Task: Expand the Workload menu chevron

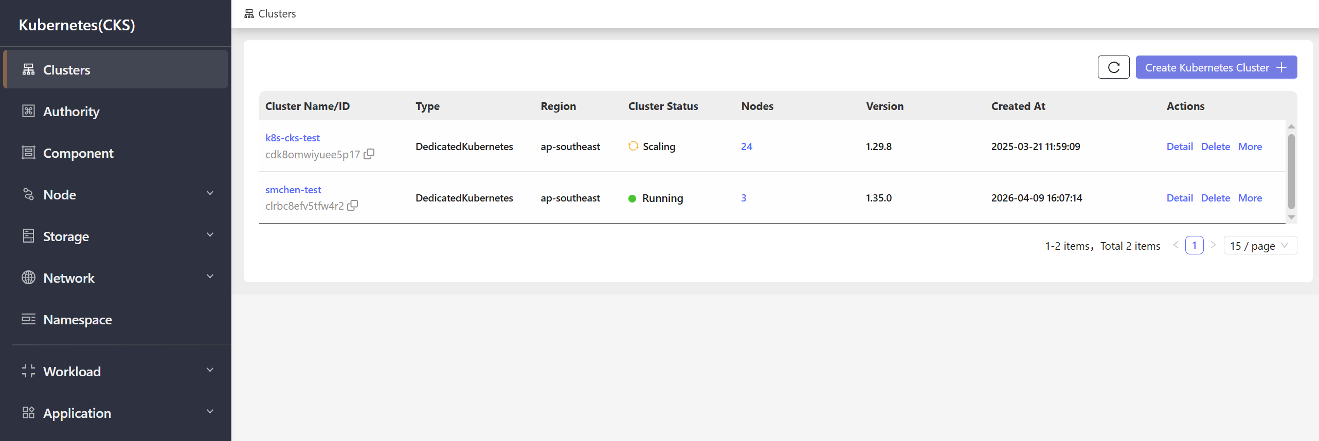Action: click(210, 370)
